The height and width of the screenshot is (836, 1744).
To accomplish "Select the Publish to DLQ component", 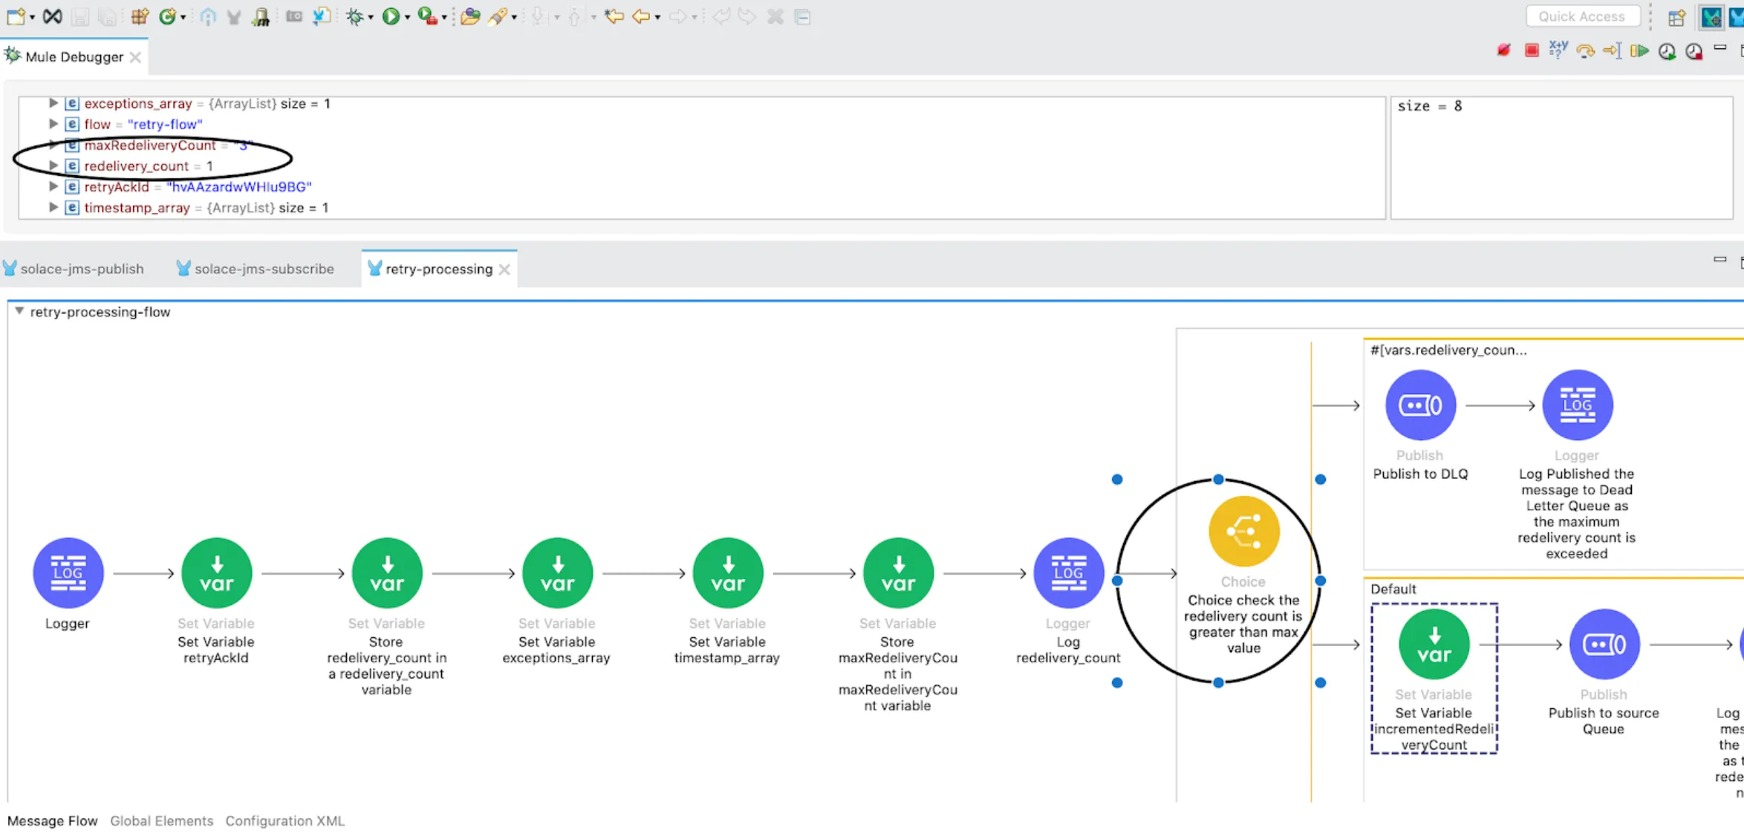I will (1420, 405).
